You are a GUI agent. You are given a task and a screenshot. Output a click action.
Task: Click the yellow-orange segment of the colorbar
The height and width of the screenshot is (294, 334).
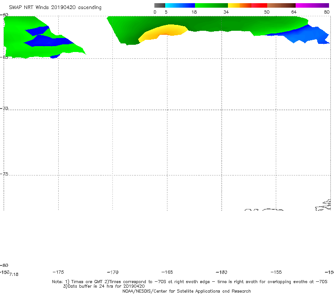(x=239, y=5)
